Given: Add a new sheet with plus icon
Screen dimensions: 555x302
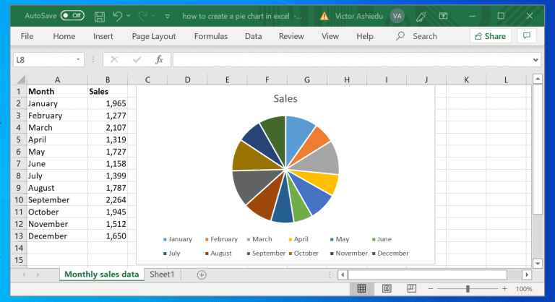Looking at the screenshot, I should pos(202,275).
